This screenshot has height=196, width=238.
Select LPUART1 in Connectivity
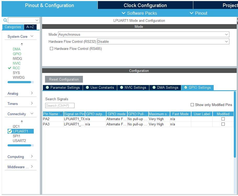[20, 131]
